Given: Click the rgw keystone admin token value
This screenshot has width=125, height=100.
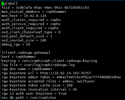Looking at the screenshot, I should coord(89,77).
